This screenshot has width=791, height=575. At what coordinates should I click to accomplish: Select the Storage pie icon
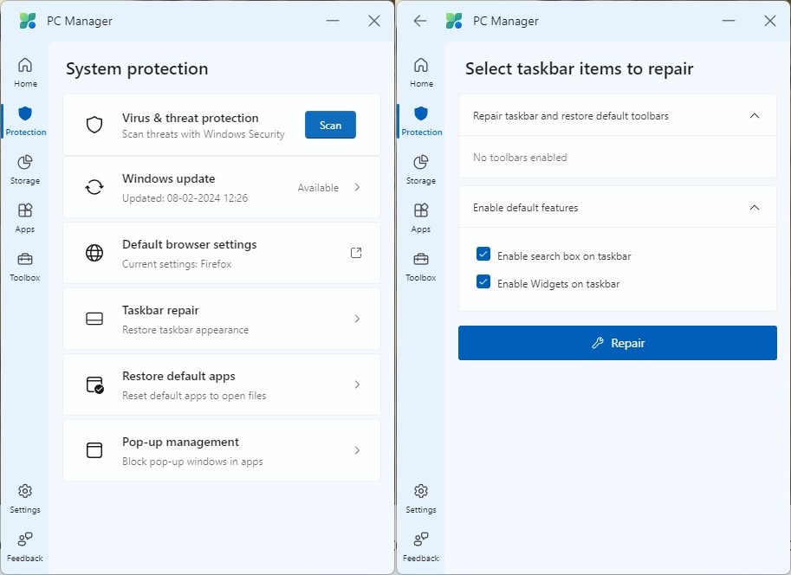pos(25,165)
